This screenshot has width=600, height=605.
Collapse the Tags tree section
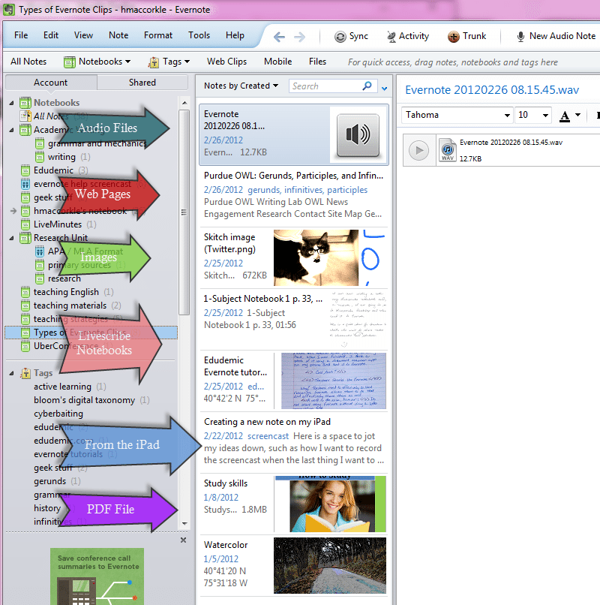pos(11,373)
